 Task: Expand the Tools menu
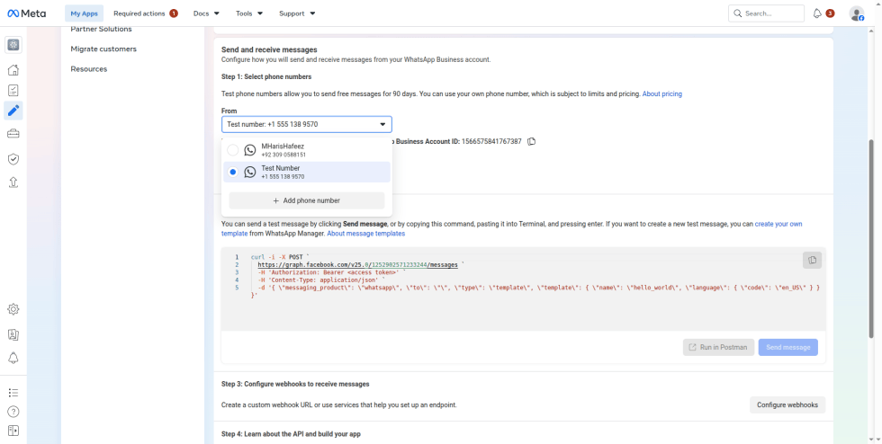pyautogui.click(x=249, y=13)
